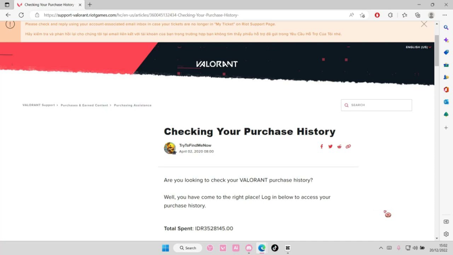The image size is (453, 255).
Task: Open the TikTok taskbar icon
Action: 275,248
